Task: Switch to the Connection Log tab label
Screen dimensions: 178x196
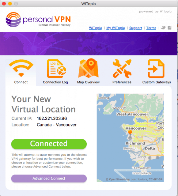Action: click(x=55, y=82)
